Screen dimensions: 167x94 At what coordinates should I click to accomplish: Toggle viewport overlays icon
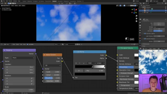(124, 5)
